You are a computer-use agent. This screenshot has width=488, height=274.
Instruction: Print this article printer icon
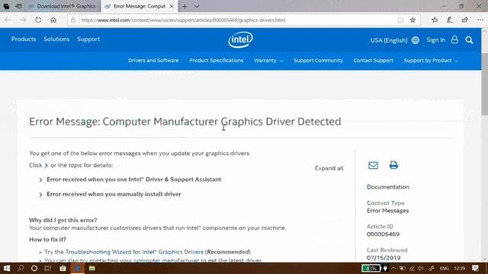tap(393, 165)
